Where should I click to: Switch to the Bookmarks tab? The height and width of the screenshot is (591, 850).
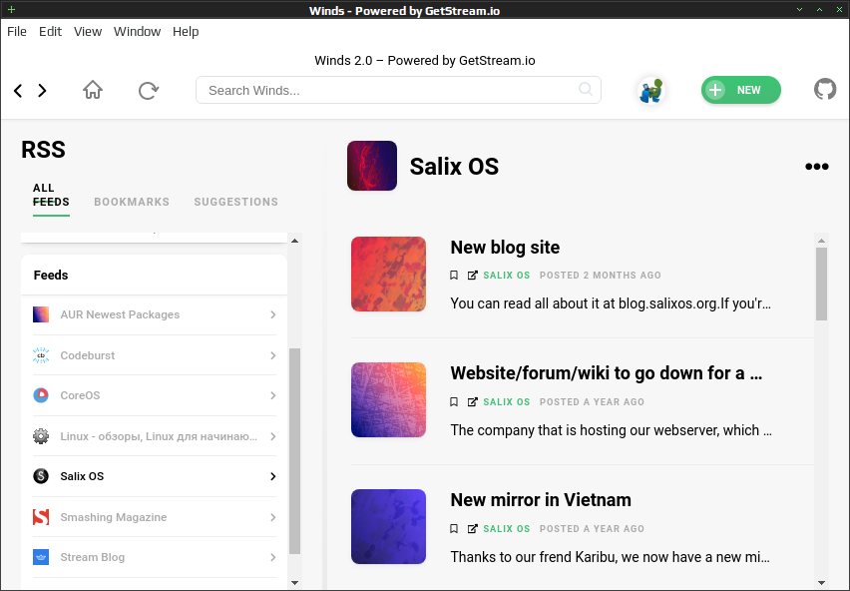(x=132, y=202)
